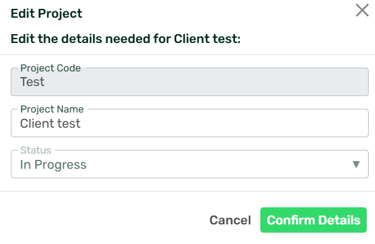Click empty area inside gray Project Code box
Viewport: 375px width, 244px height.
pos(203,83)
